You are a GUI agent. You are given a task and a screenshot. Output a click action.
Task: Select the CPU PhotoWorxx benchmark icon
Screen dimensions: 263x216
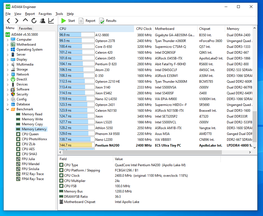click(18, 139)
